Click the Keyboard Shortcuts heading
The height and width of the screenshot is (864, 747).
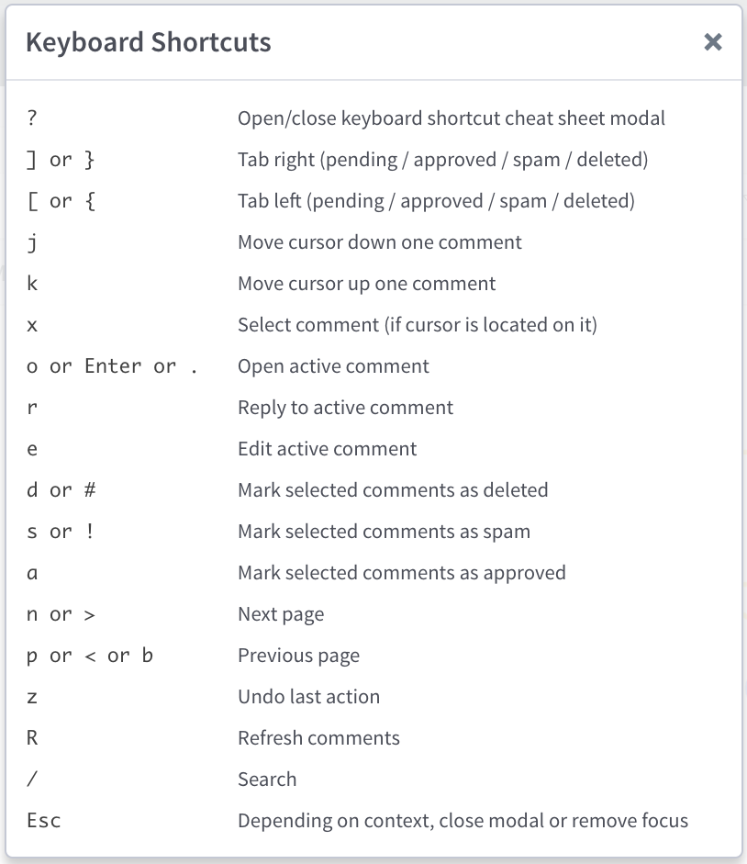click(x=149, y=42)
